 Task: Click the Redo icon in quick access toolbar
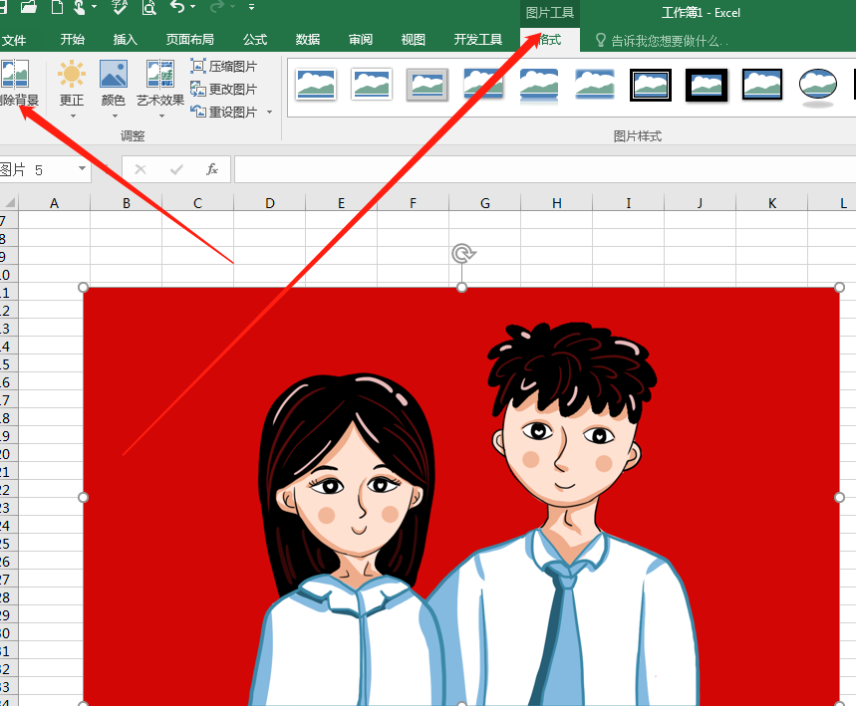[217, 7]
